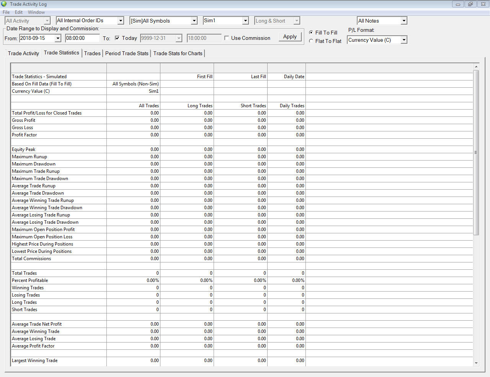This screenshot has width=490, height=377.
Task: Select the Flat To Flat radio button
Action: 311,41
